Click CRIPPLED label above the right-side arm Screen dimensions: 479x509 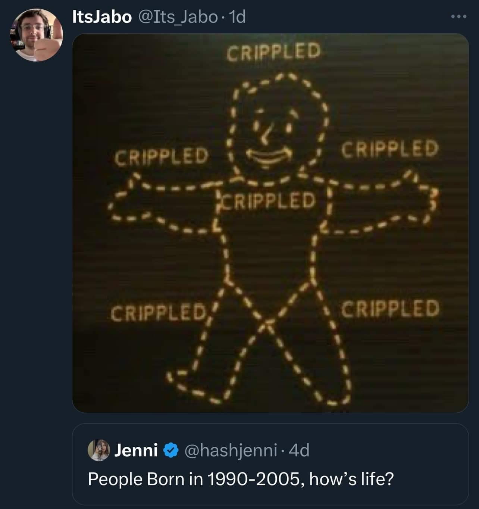[389, 149]
